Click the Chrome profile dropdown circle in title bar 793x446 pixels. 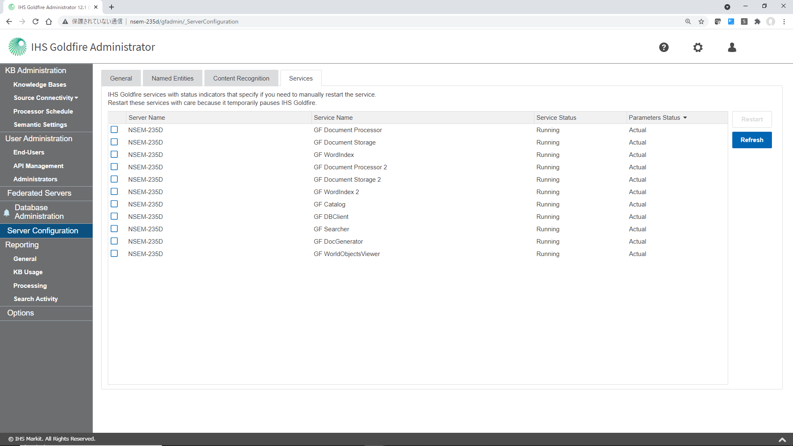tap(727, 7)
